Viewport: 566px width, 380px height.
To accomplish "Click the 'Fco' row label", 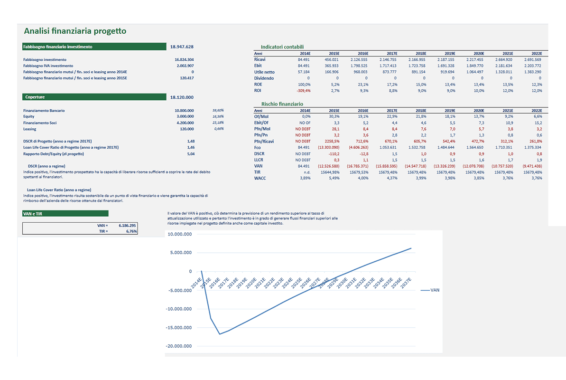I will (257, 148).
